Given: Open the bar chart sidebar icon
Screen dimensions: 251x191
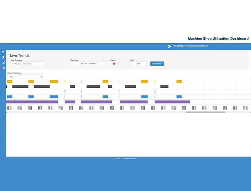Looking at the screenshot, I should pyautogui.click(x=3, y=62).
